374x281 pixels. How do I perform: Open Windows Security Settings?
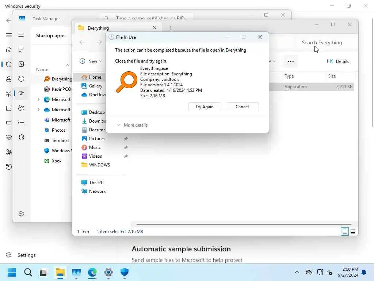[x=21, y=255]
